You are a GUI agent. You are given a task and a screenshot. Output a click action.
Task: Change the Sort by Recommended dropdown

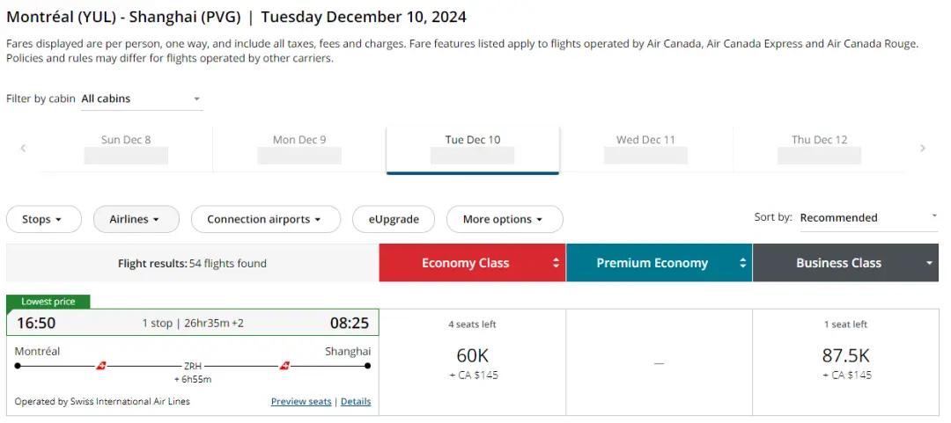click(x=867, y=218)
